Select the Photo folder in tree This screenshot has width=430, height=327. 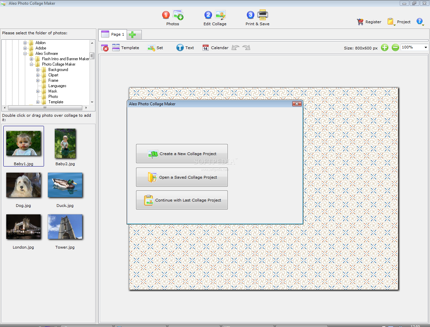click(x=53, y=97)
